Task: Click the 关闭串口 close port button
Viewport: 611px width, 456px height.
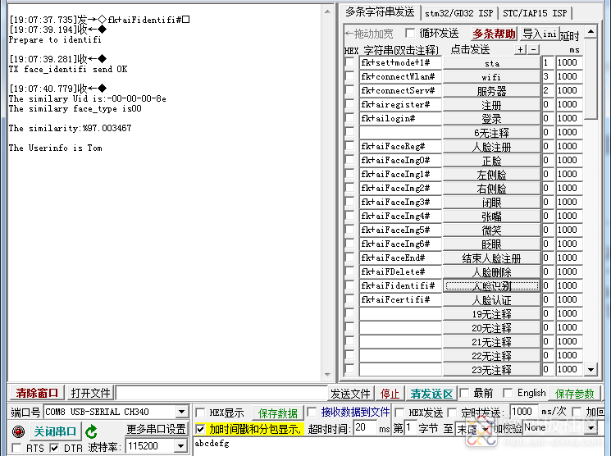Action: click(x=55, y=431)
